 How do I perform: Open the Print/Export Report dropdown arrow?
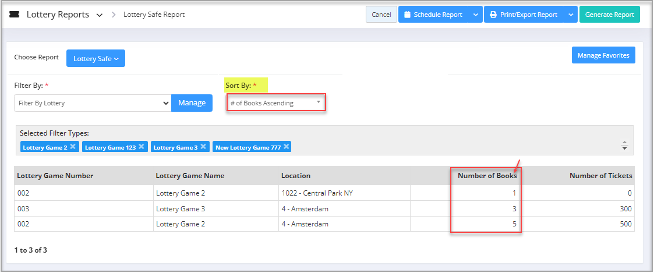(570, 15)
